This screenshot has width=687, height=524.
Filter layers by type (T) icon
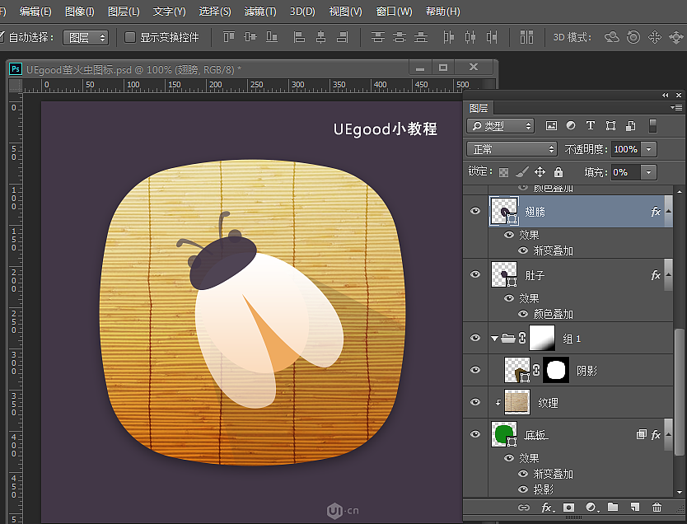click(x=591, y=126)
